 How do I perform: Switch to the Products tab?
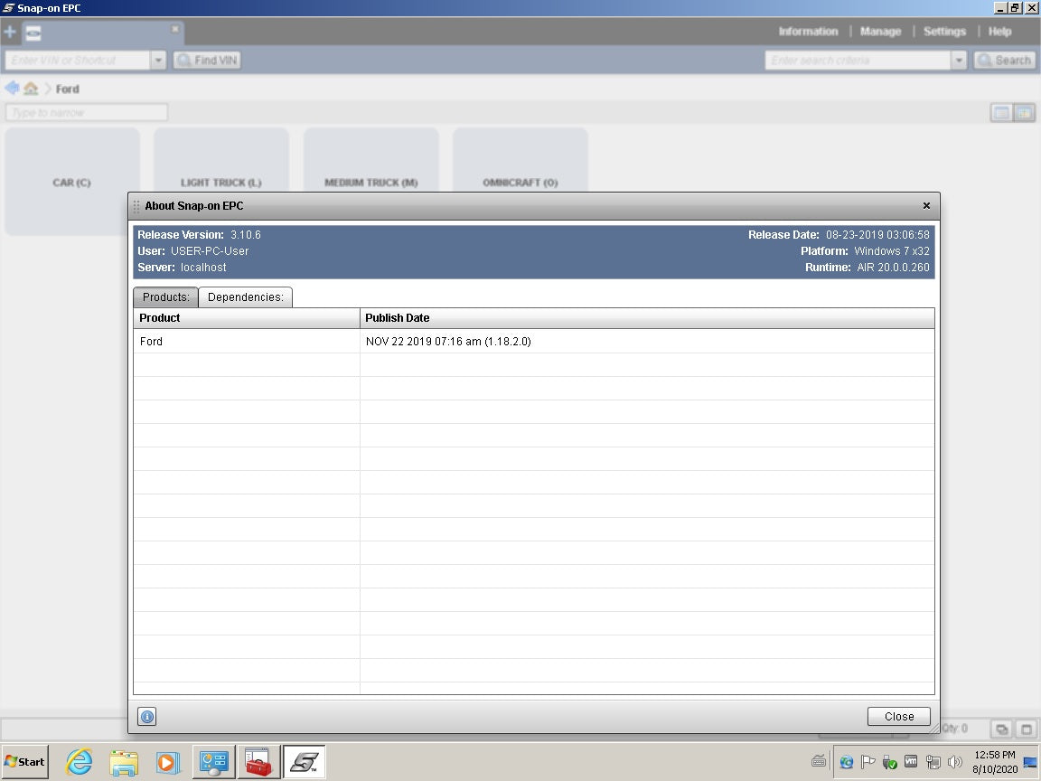[166, 296]
